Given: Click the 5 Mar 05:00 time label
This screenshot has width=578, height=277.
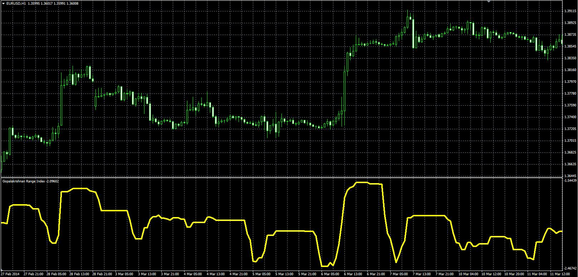Looking at the screenshot, I should (261, 274).
